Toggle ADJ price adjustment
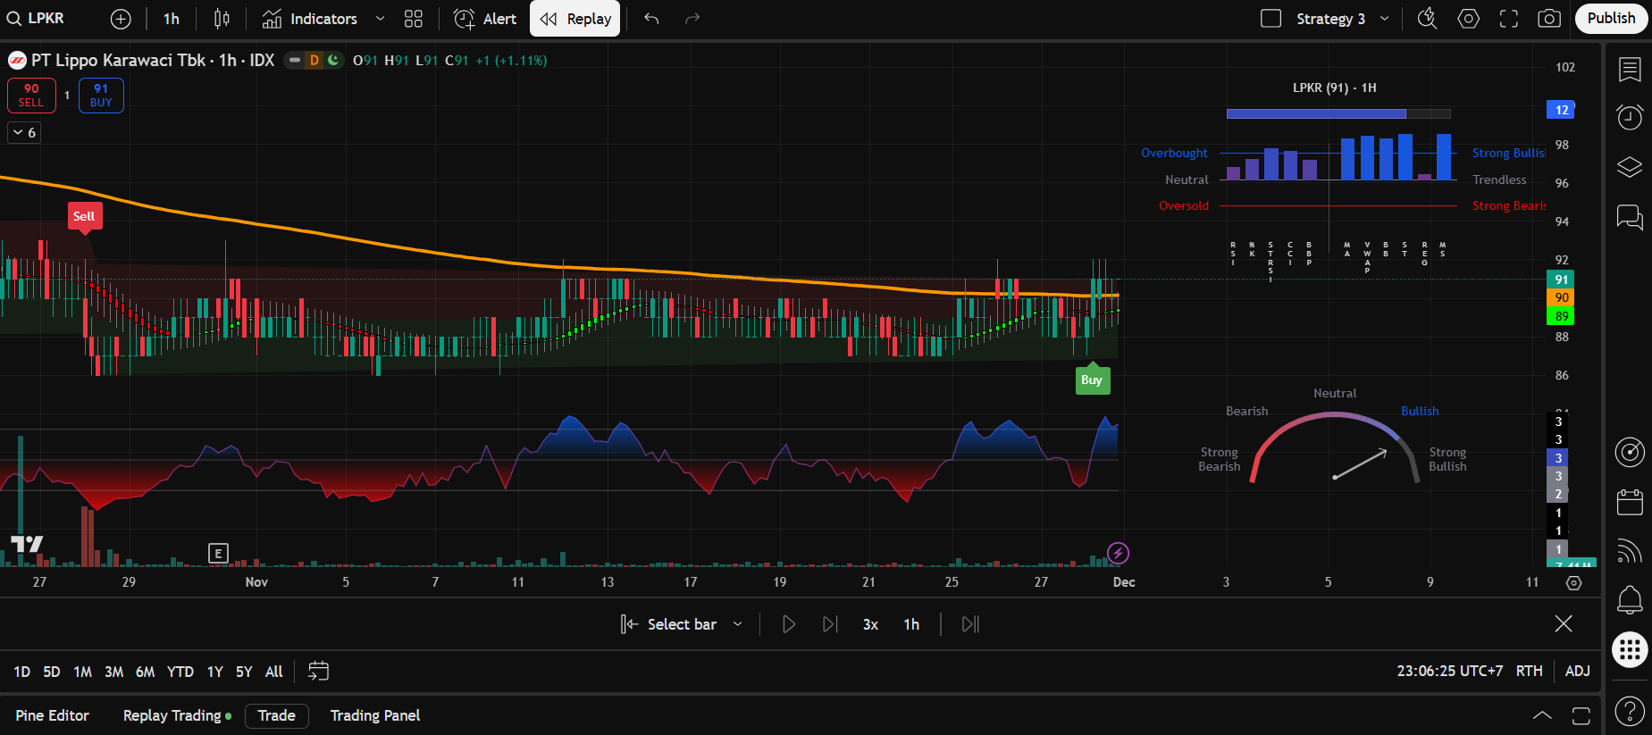The image size is (1652, 735). tap(1577, 671)
